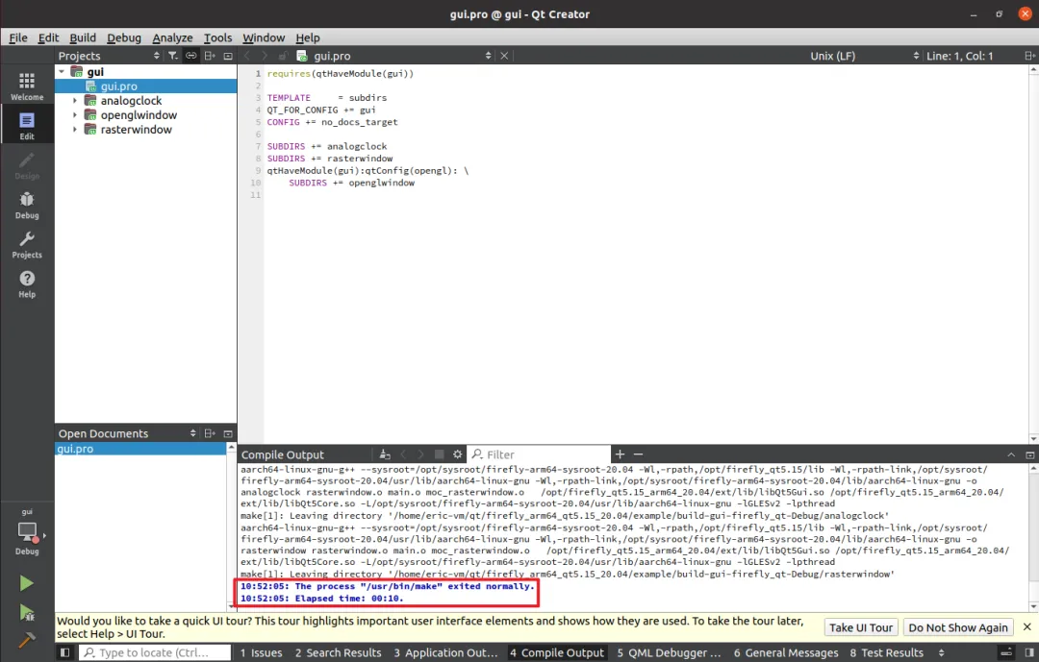The width and height of the screenshot is (1039, 662).
Task: Expand the analogclock project folder
Action: [x=75, y=101]
